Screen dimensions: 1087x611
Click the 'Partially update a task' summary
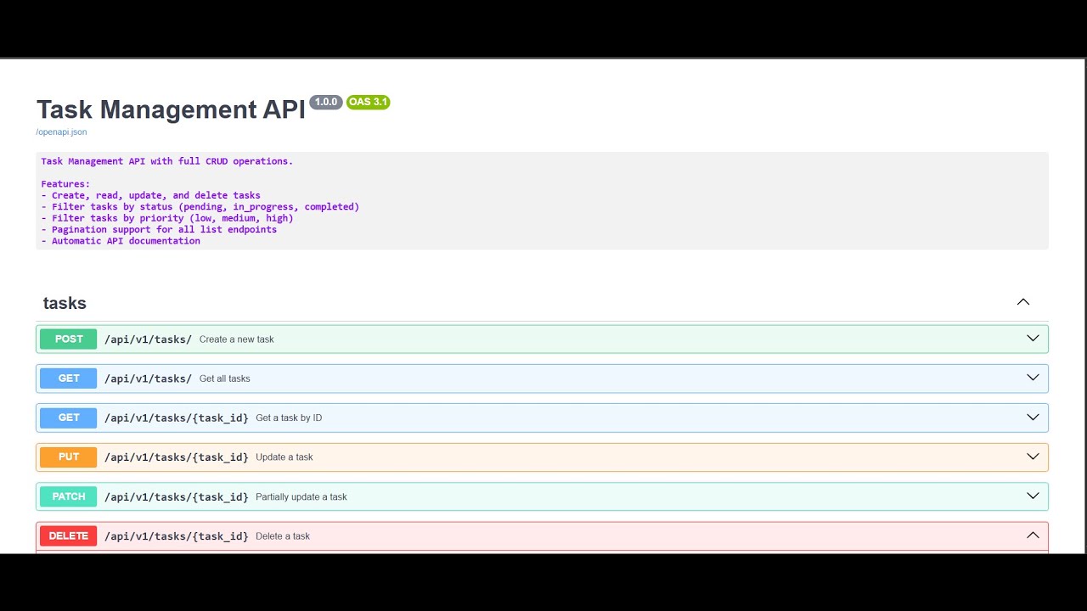pyautogui.click(x=301, y=496)
